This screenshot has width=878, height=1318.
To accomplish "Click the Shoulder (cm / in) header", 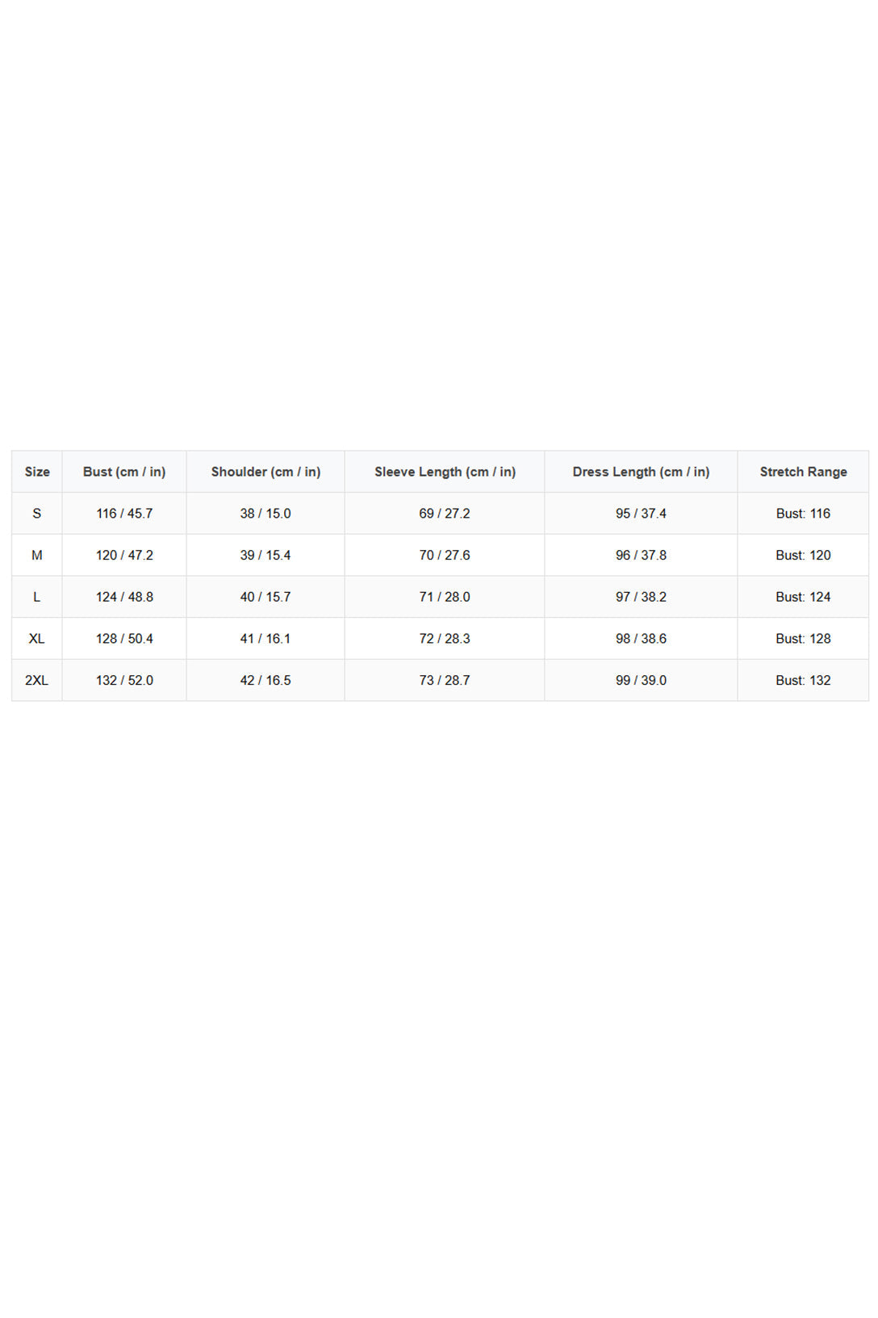I will [x=265, y=472].
